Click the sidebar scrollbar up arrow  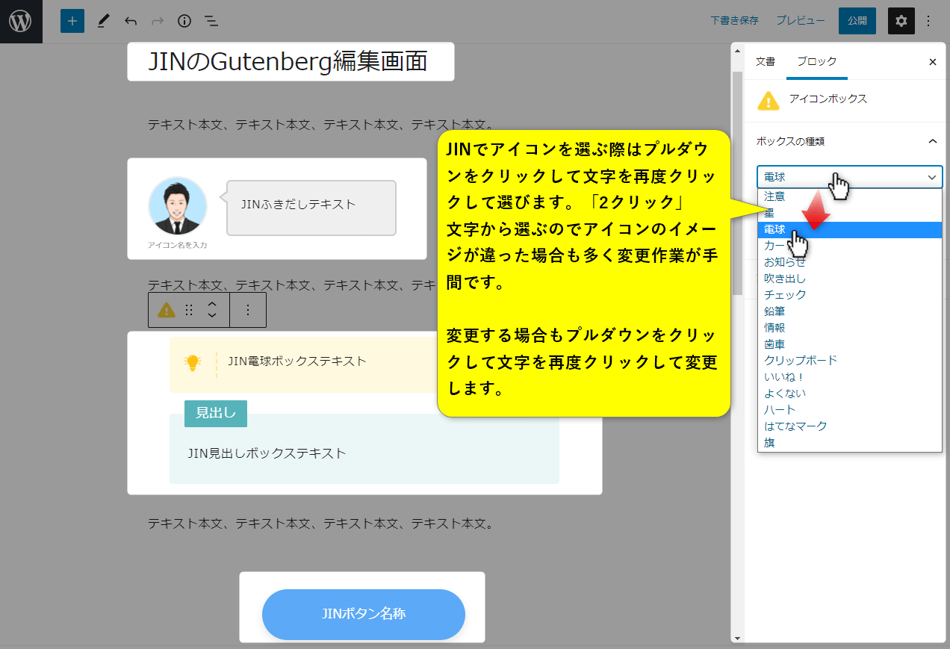tap(738, 52)
